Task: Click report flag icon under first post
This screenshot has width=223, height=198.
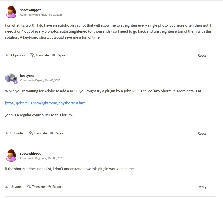Action: click(x=54, y=55)
